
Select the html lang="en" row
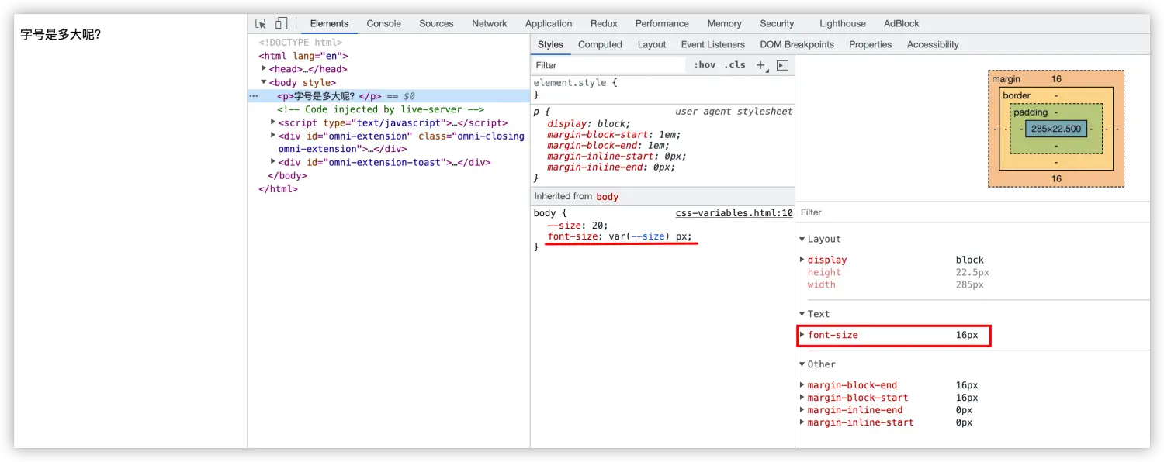(x=303, y=56)
